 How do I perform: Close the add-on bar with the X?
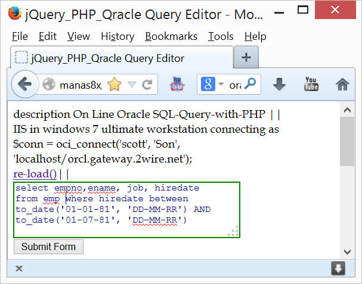(19, 269)
